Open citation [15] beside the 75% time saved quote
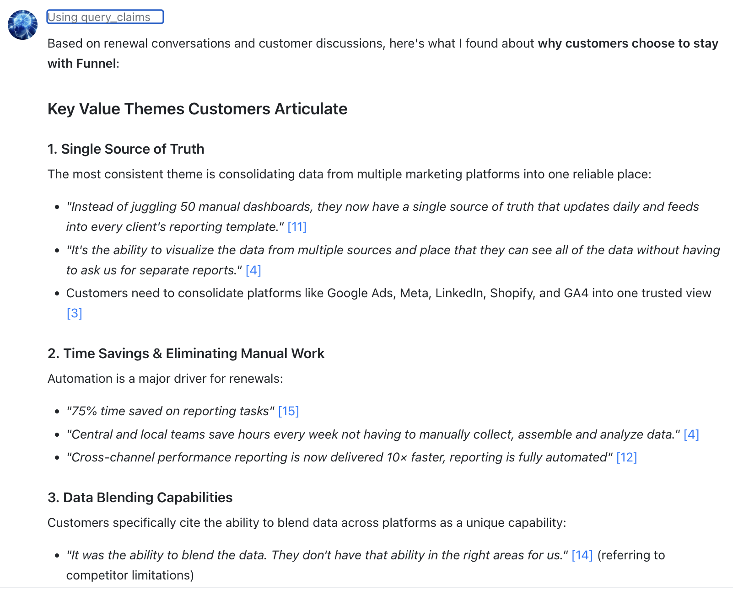Screen dimensions: 733x590 [288, 411]
